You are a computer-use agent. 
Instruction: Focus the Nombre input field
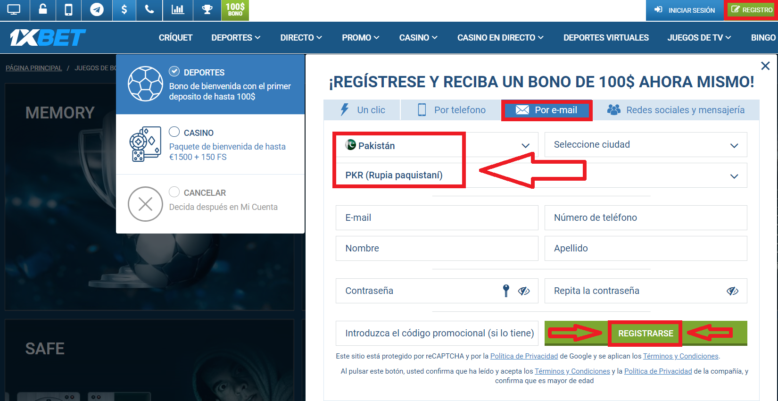[437, 248]
